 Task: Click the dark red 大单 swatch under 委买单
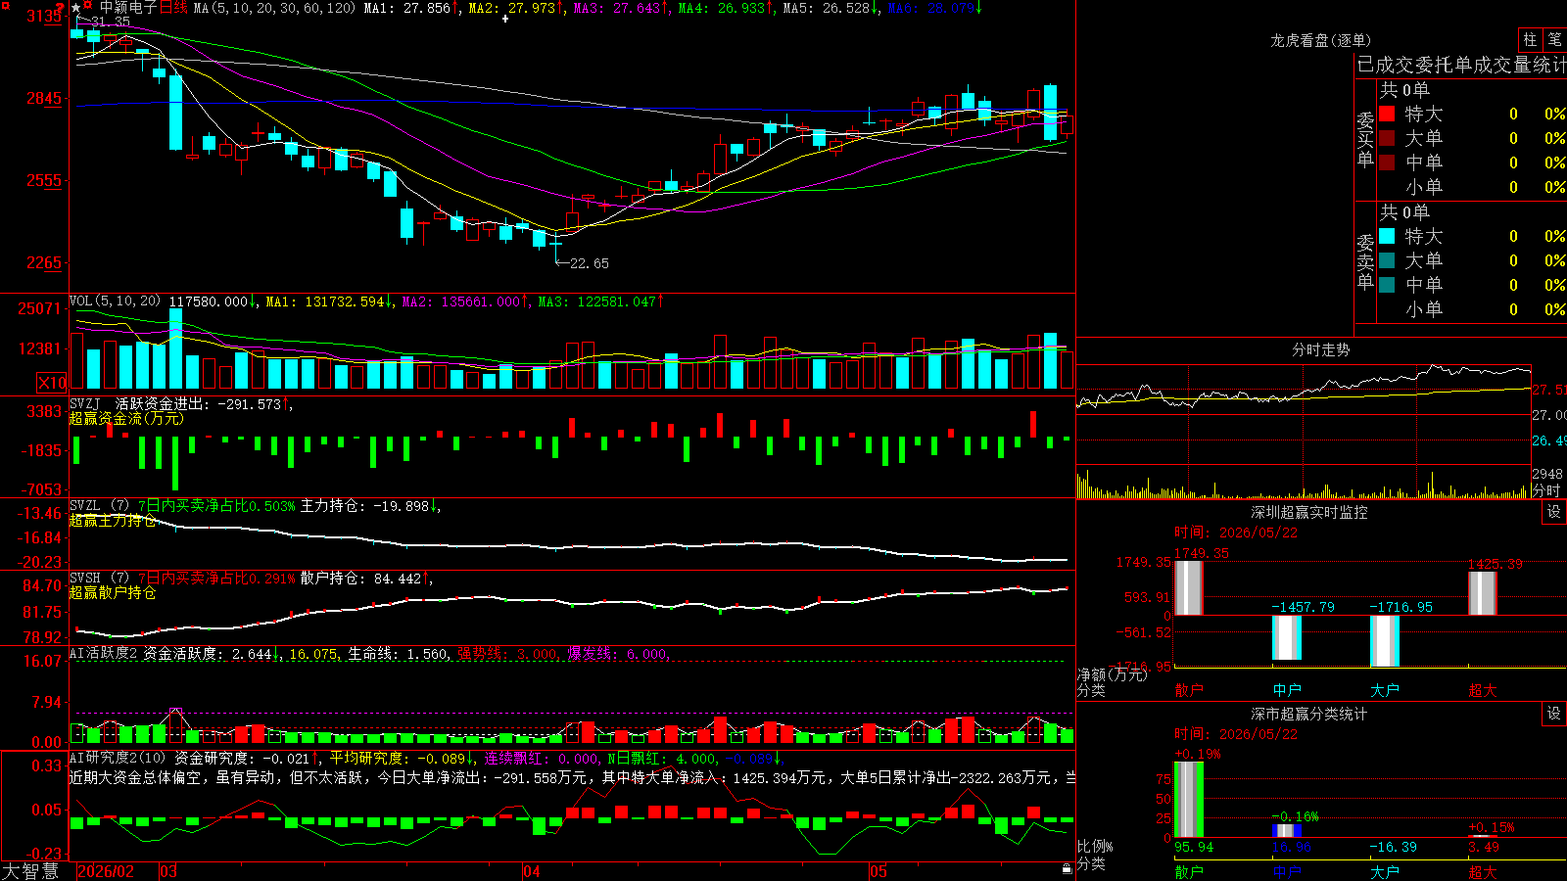tap(1387, 138)
